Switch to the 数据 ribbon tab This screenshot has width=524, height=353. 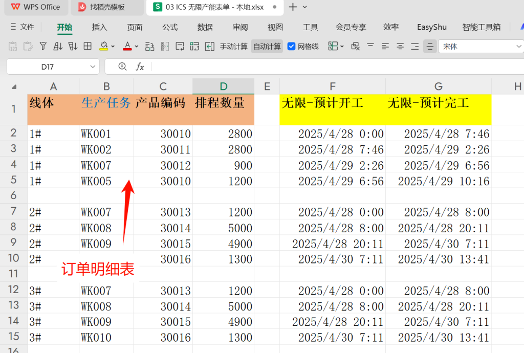click(205, 27)
